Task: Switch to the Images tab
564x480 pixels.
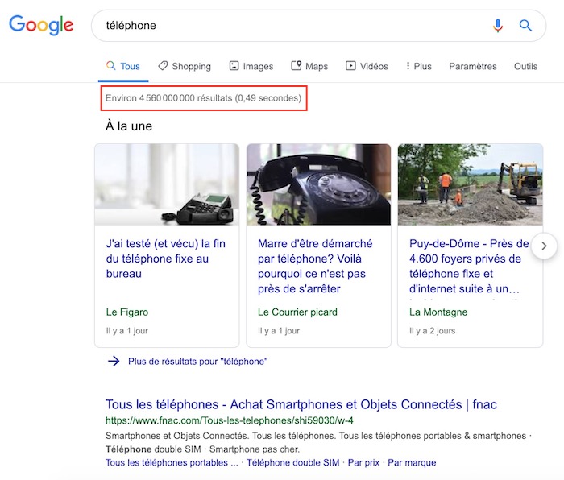Action: click(x=251, y=66)
